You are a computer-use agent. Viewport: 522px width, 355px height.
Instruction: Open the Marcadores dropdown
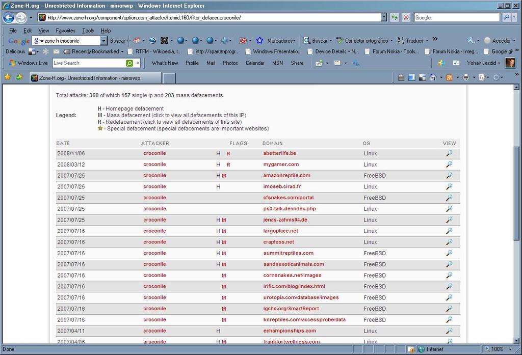point(294,41)
